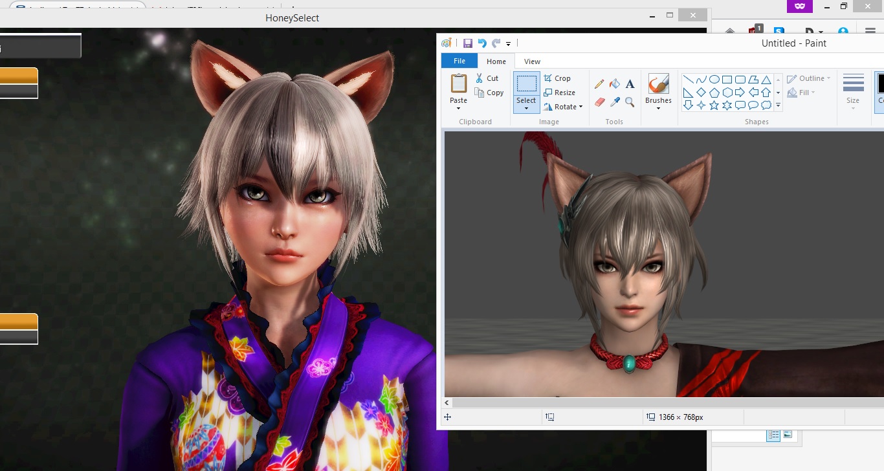Expand the Paste options arrow

459,108
